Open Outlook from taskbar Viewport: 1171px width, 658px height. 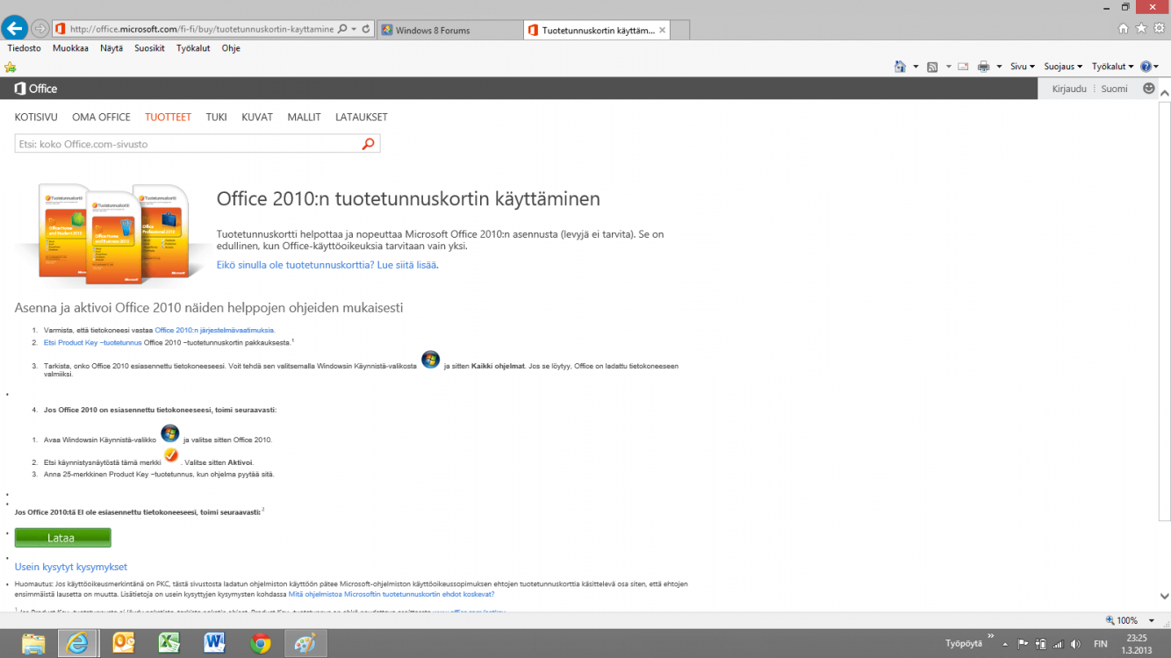pos(123,643)
